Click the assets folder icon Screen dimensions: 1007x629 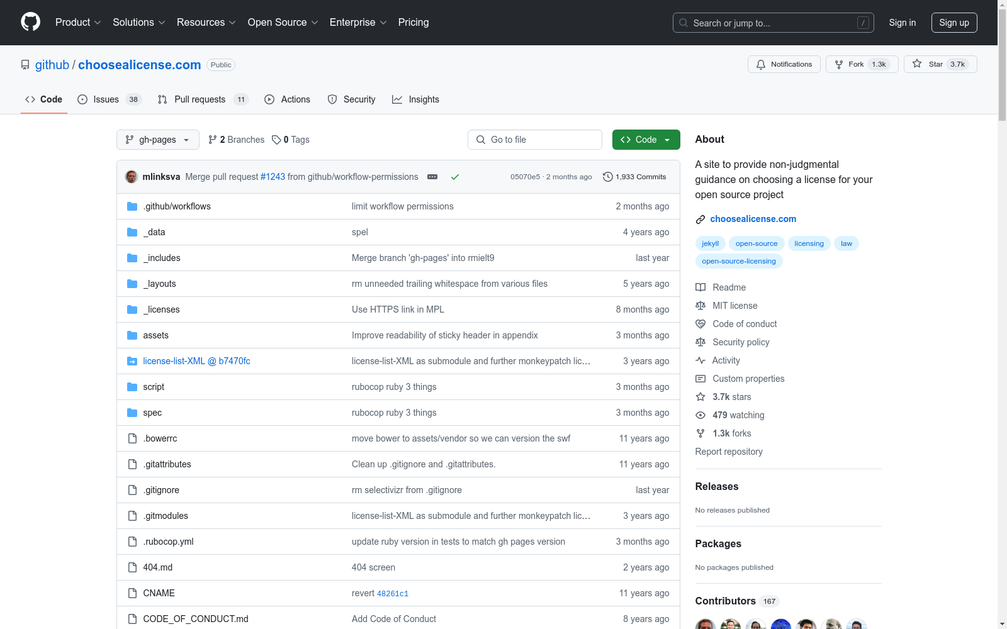coord(132,335)
